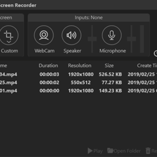
Task: Select the recording ending in 01.mp4
Action: 78,91
